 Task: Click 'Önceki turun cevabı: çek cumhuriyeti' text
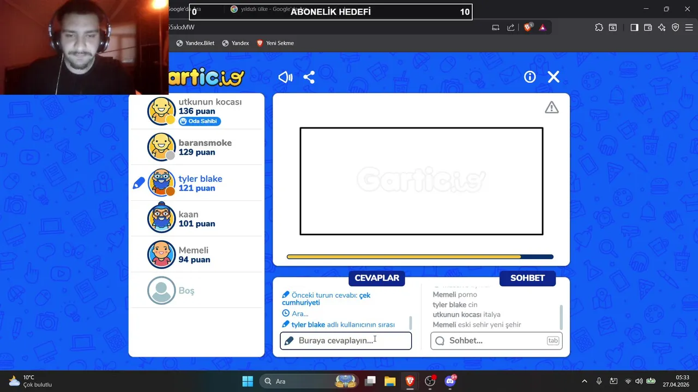(326, 299)
